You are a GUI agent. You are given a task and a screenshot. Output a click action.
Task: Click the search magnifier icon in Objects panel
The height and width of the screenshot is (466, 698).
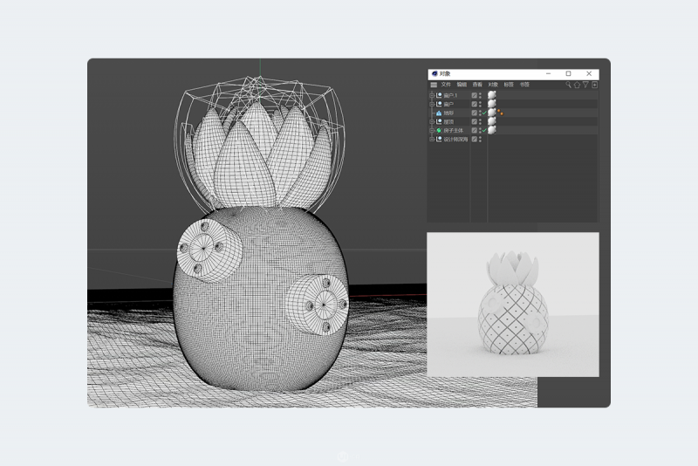[568, 85]
